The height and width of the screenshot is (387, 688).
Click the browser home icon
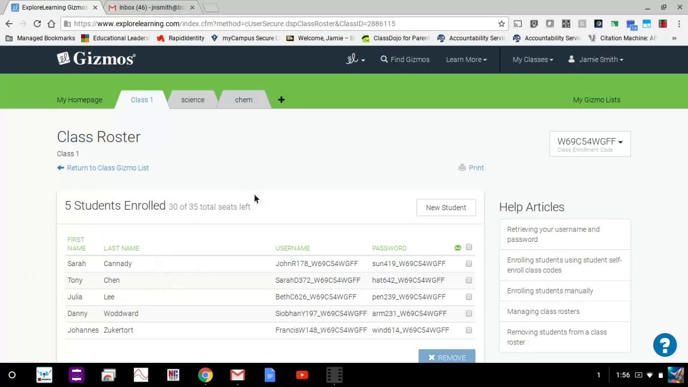(x=51, y=24)
